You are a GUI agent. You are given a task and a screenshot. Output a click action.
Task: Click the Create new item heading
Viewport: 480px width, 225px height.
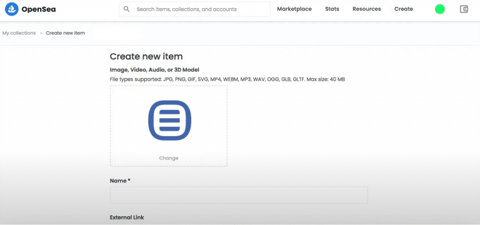(x=146, y=56)
